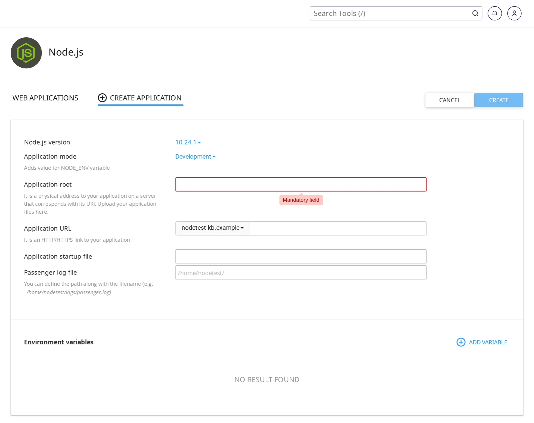
Task: Click the Mandatory field error tooltip
Action: [301, 200]
